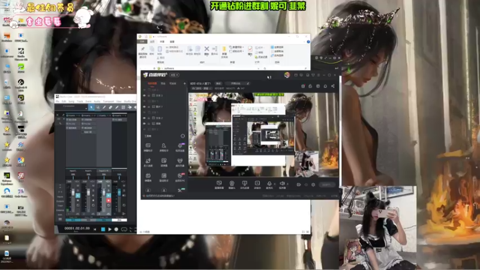Click the Properties checkmark icon in Explorer ribbon
Image resolution: width=480 pixels, height=270 pixels.
coord(250,49)
